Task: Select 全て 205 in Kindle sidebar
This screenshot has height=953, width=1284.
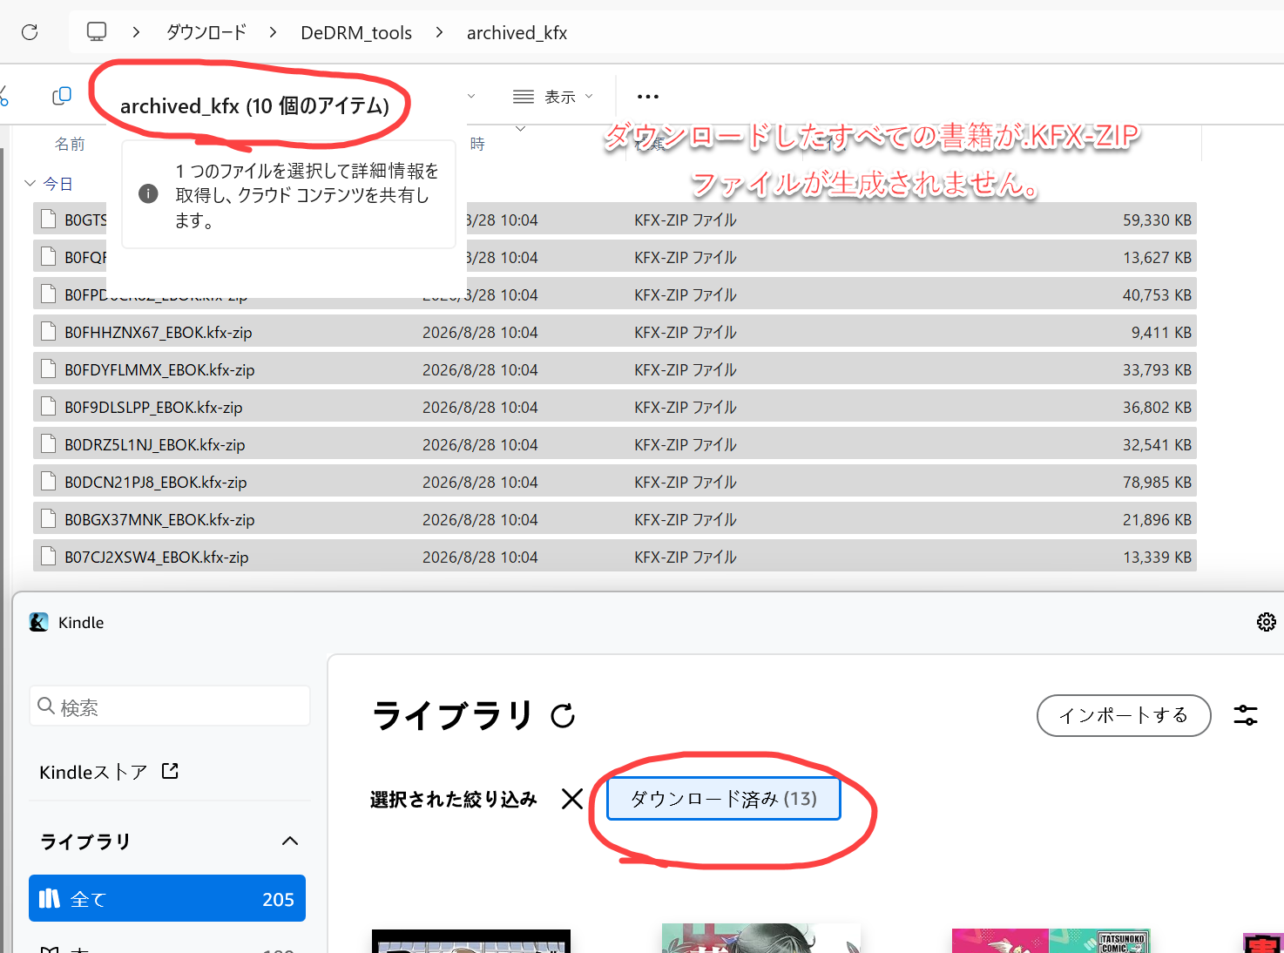Action: 167,898
